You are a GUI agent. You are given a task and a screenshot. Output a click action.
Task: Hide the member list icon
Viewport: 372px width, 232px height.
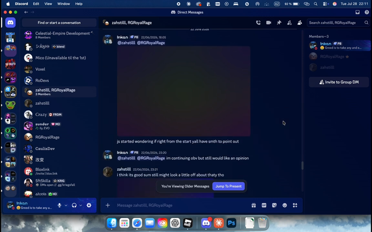click(x=300, y=23)
